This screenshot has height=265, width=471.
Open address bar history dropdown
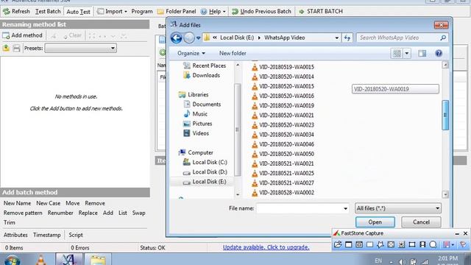(337, 38)
